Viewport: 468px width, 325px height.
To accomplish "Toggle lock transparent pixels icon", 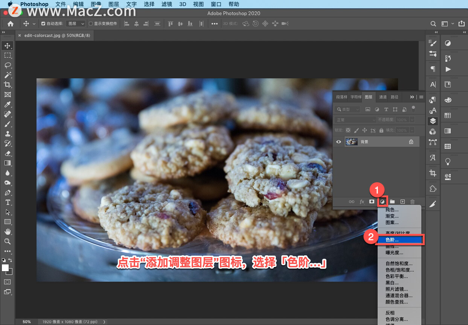I will pyautogui.click(x=348, y=130).
